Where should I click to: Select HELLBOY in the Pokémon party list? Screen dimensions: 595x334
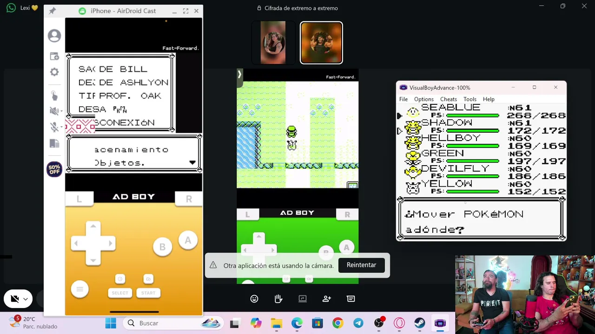450,138
